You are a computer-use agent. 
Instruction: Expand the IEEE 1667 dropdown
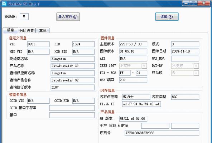[x=144, y=66]
